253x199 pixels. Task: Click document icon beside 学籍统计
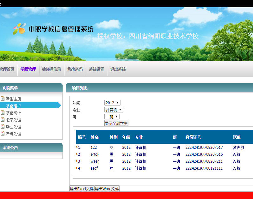coord(3,113)
